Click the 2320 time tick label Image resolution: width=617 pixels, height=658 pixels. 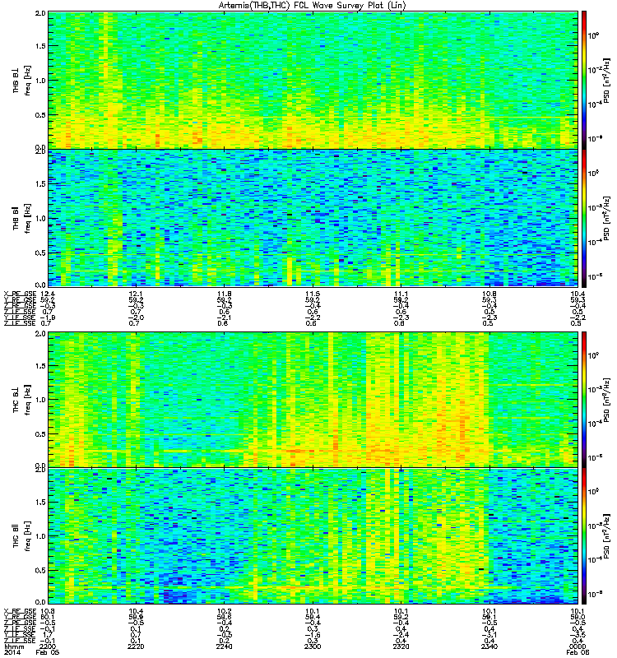(401, 646)
